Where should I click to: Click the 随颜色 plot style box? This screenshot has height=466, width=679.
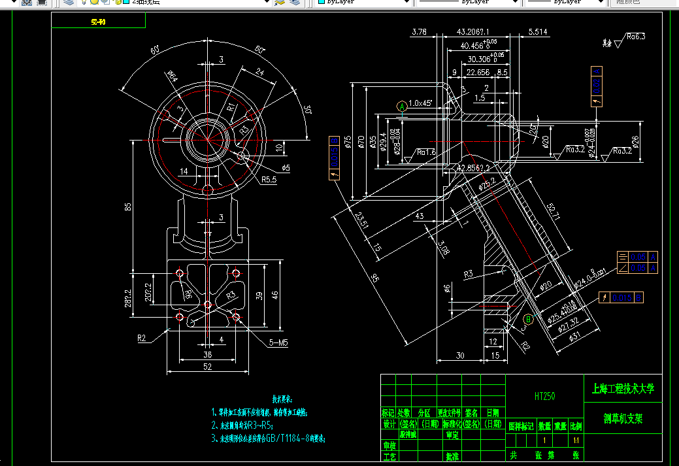coord(644,2)
